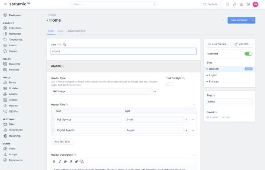Open Header Description field options ellipsis
Viewport: 265px width, 170px height.
pyautogui.click(x=194, y=155)
